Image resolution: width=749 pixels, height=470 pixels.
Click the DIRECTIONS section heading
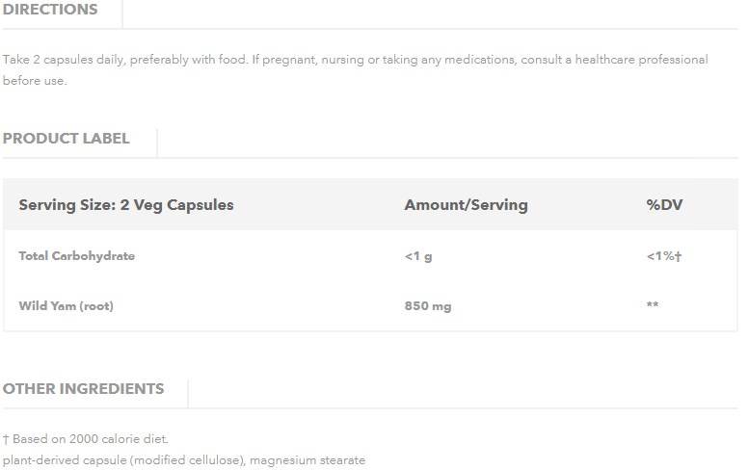pos(50,10)
